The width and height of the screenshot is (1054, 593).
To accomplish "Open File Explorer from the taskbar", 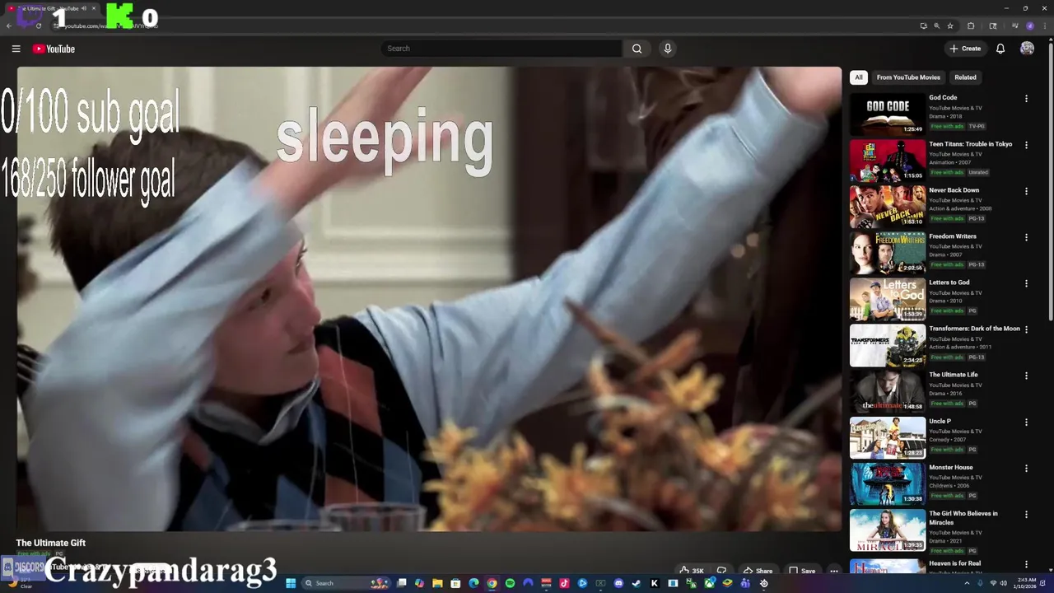I will pos(437,583).
